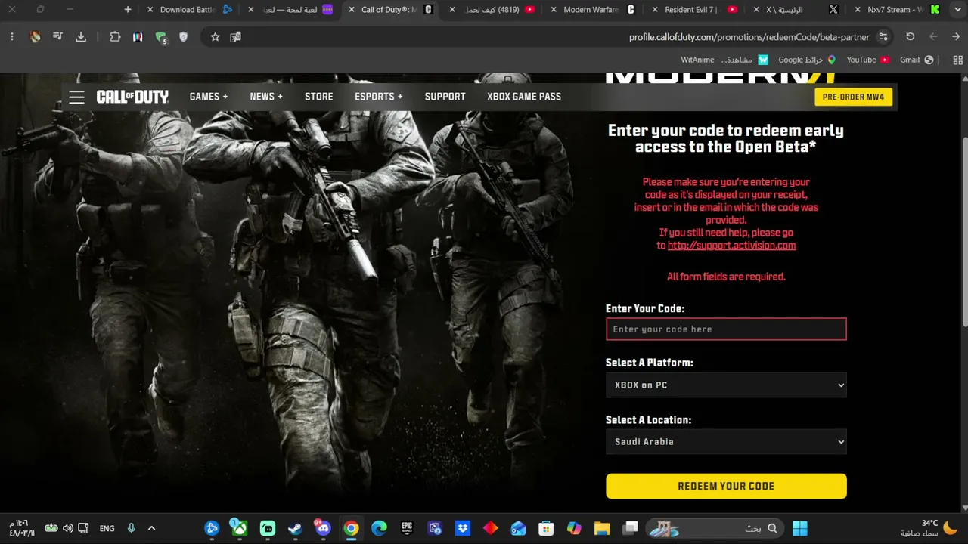Open File Explorer from the taskbar

pyautogui.click(x=602, y=528)
